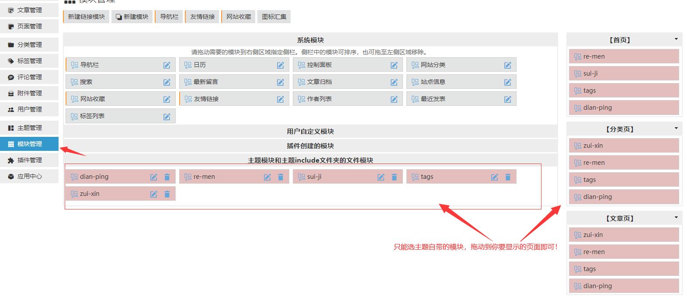Screen dimensions: 687x296
Task: Edit the 站点信息 module
Action: coord(508,82)
